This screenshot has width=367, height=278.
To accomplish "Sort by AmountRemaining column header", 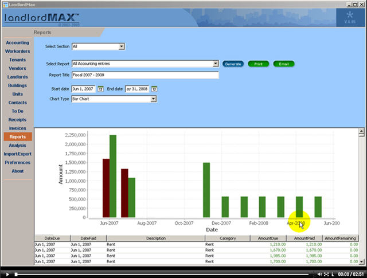I will [x=340, y=238].
